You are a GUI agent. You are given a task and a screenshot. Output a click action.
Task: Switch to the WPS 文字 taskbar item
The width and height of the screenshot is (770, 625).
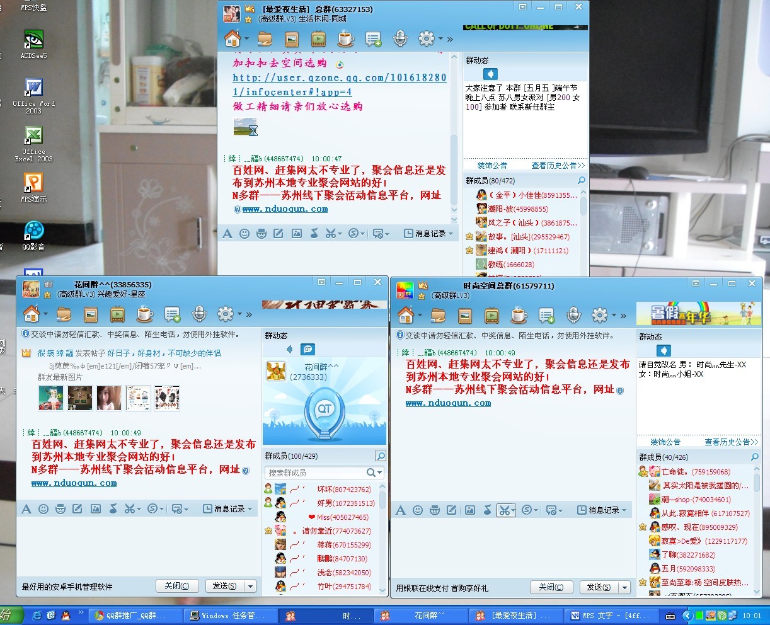click(611, 616)
